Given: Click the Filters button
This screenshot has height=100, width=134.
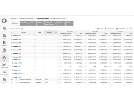Looking at the screenshot, I should pyautogui.click(x=15, y=23).
